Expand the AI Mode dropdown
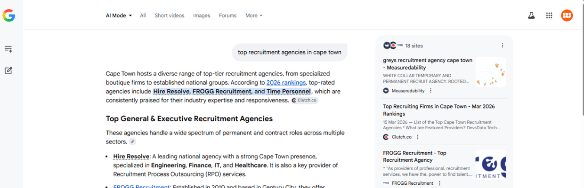The height and width of the screenshot is (188, 584). coord(119,16)
